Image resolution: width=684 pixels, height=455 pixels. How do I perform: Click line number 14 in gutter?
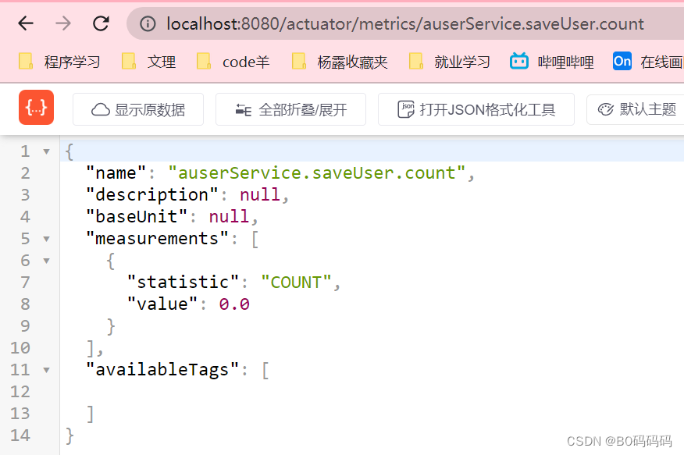click(x=20, y=435)
